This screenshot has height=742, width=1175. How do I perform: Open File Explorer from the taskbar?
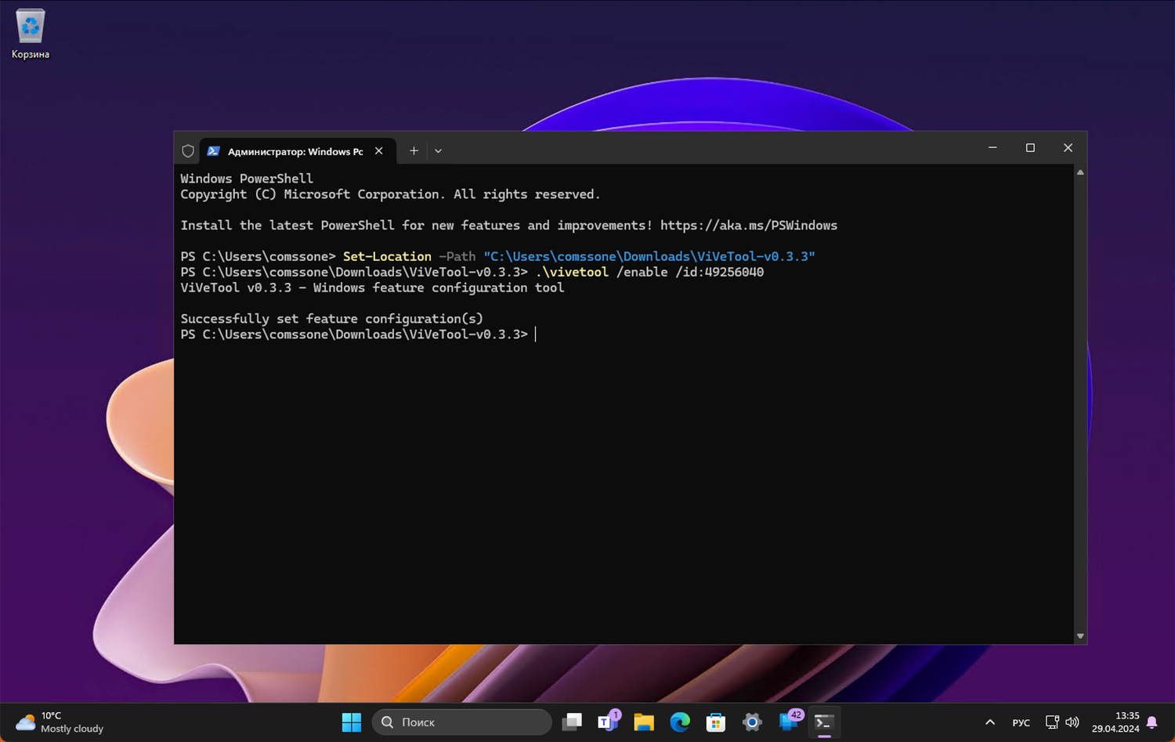[644, 722]
